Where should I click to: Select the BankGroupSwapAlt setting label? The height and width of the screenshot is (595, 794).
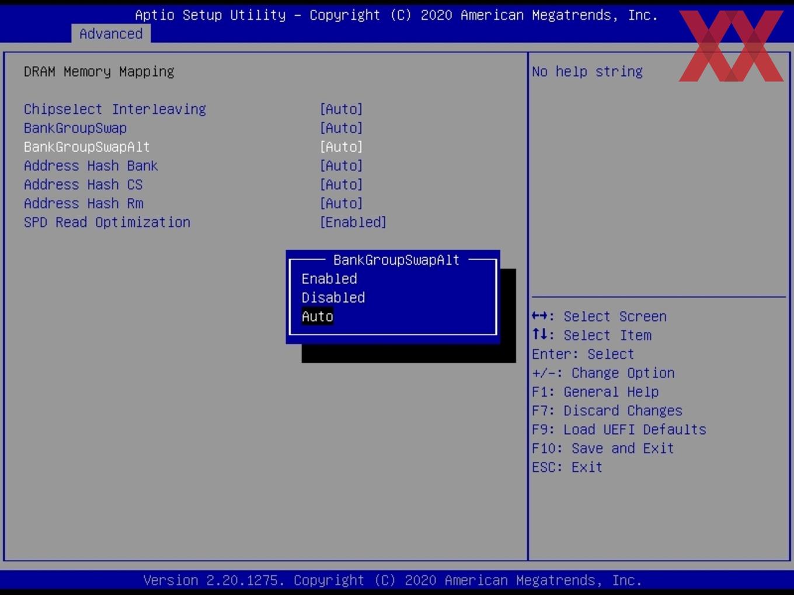pos(87,147)
